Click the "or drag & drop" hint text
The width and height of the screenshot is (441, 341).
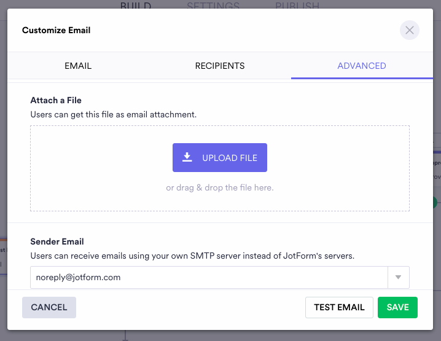coord(220,188)
